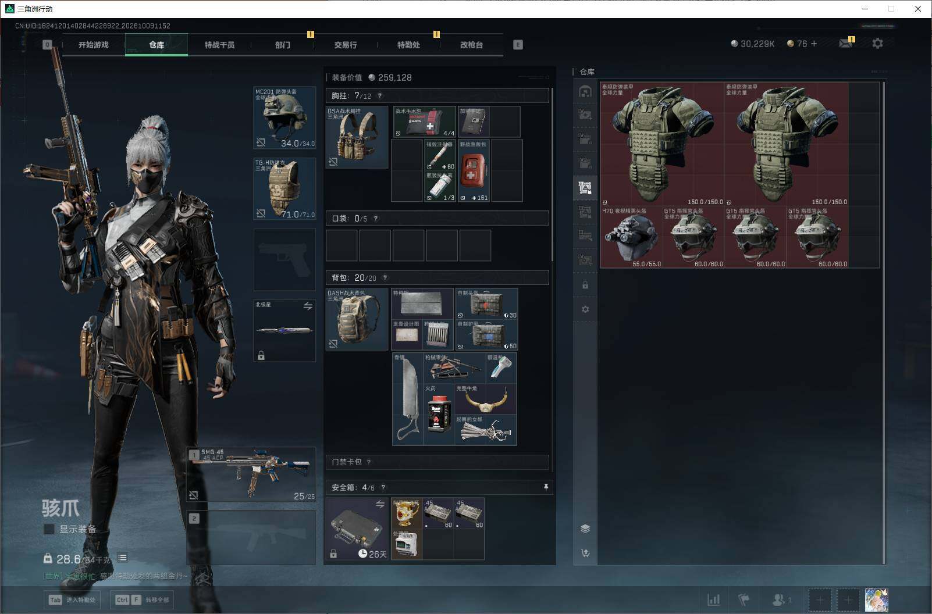
Task: Click the first empty squad invite plus slot
Action: click(x=820, y=600)
